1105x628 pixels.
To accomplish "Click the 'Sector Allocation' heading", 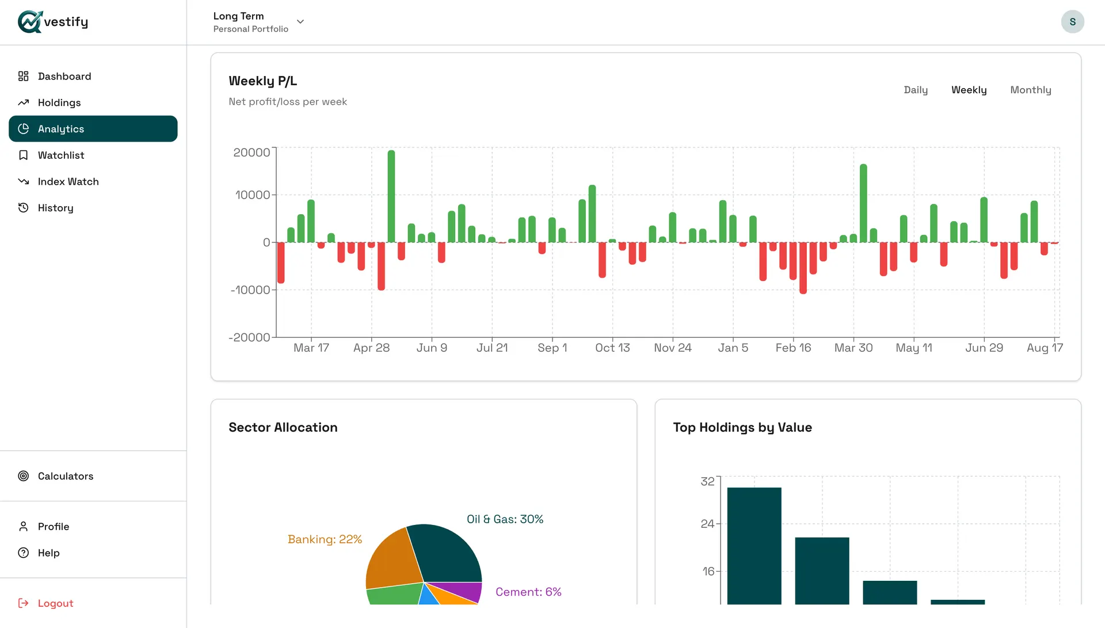I will click(283, 428).
